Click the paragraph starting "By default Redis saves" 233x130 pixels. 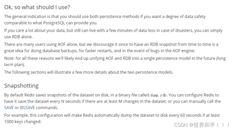coord(112,101)
